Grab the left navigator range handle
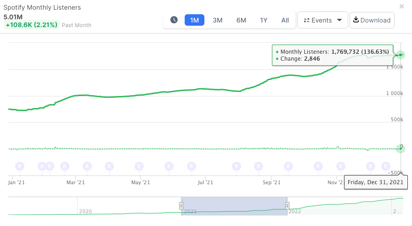Viewport: 412px width, 226px height. (181, 205)
